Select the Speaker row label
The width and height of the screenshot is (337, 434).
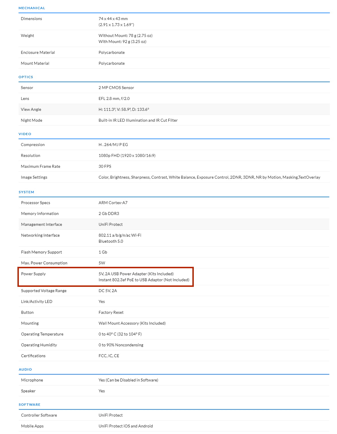coord(28,391)
